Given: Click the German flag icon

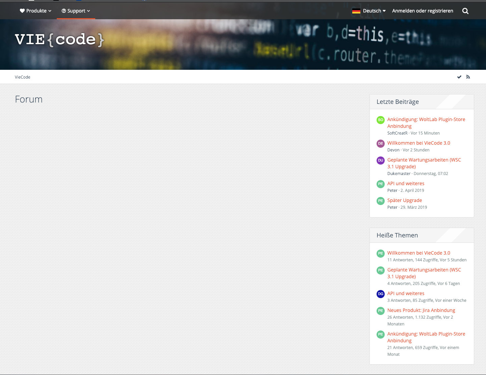Looking at the screenshot, I should coord(356,11).
